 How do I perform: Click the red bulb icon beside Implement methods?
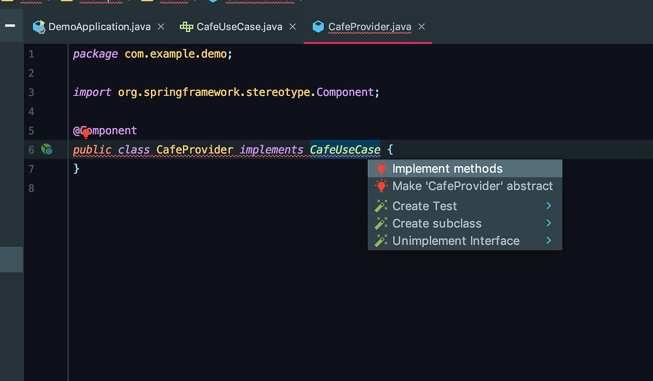[381, 169]
